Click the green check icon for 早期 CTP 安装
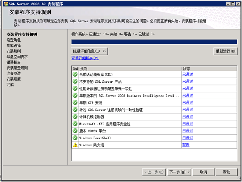Viewport: 242px width, 182px height. [75, 102]
